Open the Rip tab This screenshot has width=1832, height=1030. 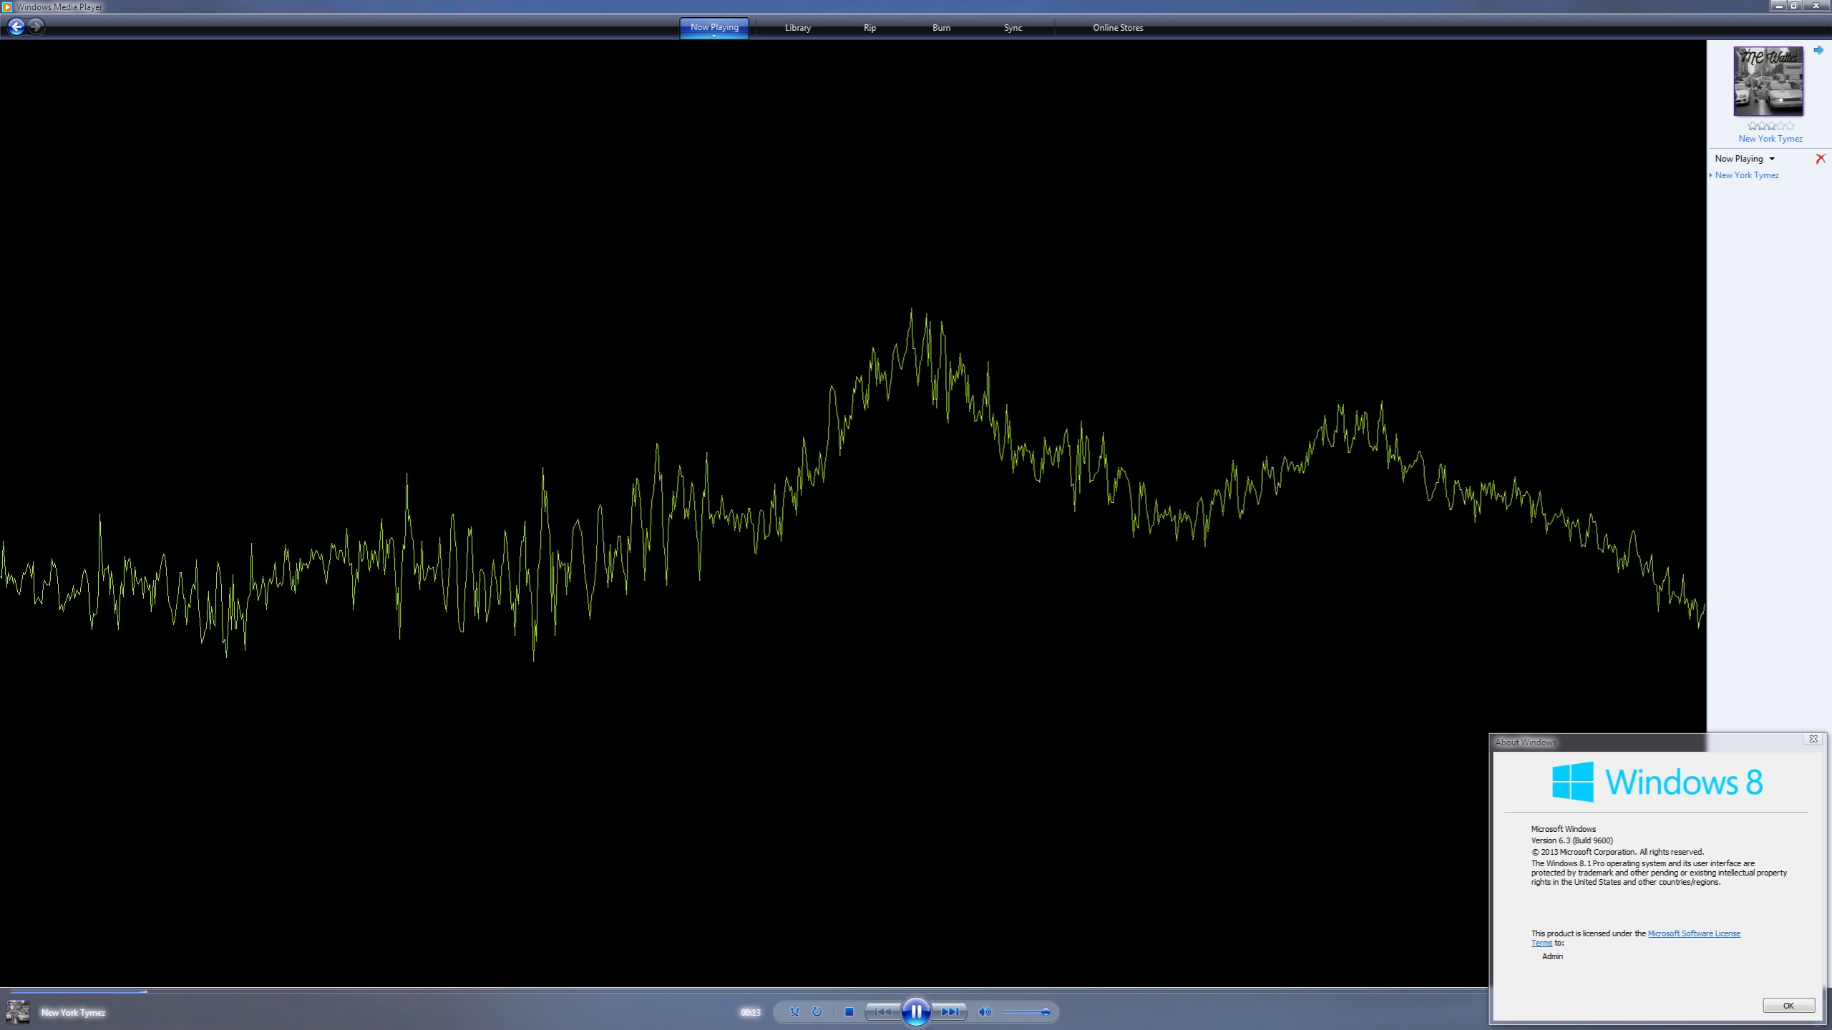[869, 28]
